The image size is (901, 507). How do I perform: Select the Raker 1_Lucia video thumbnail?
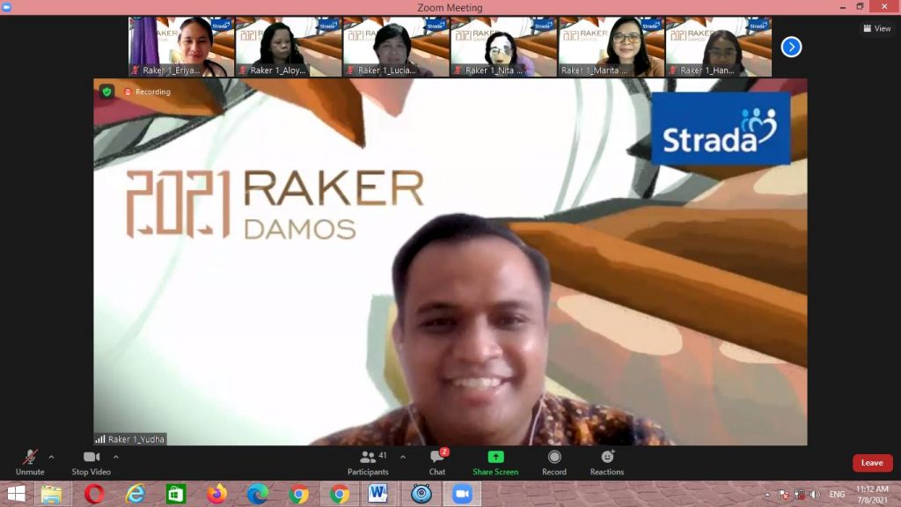[396, 47]
